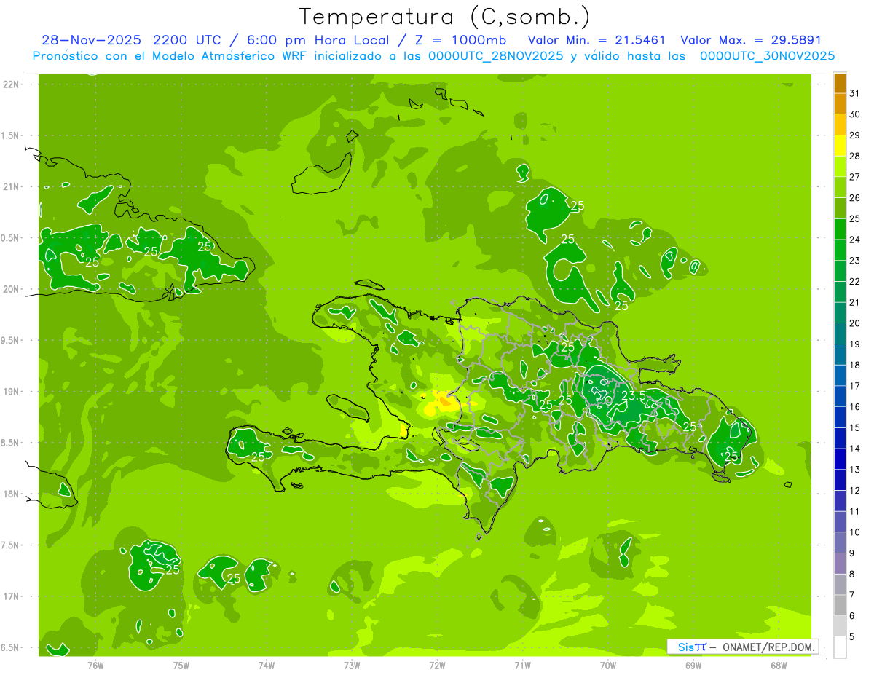This screenshot has height=675, width=874.
Task: Click the teal legend swatch between 19 and 20
Action: [x=840, y=334]
